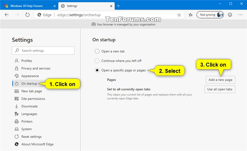The height and width of the screenshot is (151, 247).
Task: Open System settings section
Action: click(26, 129)
